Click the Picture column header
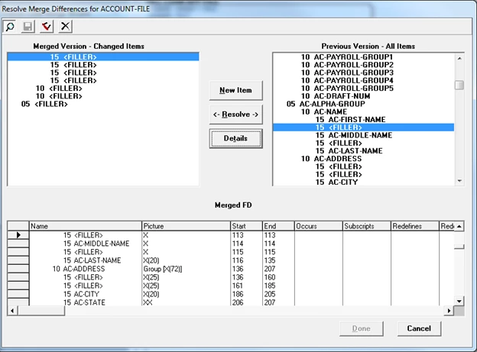Viewport: 477px width, 352px height. pos(186,226)
